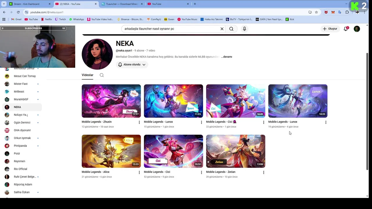Open Twitch bookmark
This screenshot has width=372, height=209.
pos(60,19)
